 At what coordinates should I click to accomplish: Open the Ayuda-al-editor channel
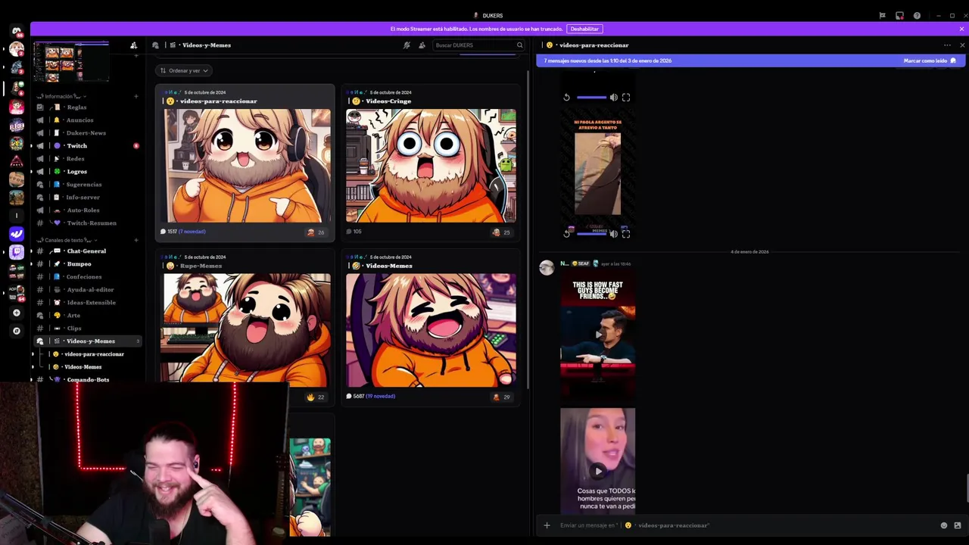tap(87, 289)
